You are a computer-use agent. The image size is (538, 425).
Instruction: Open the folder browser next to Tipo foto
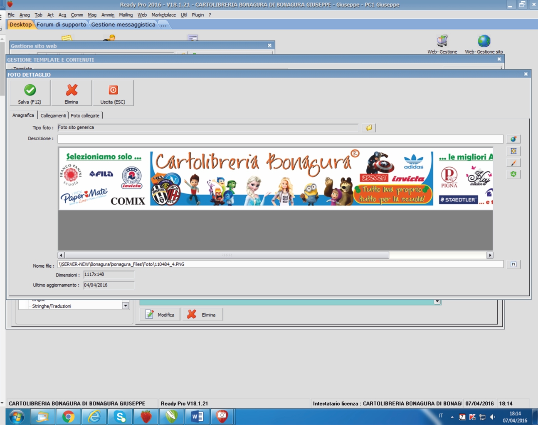369,128
